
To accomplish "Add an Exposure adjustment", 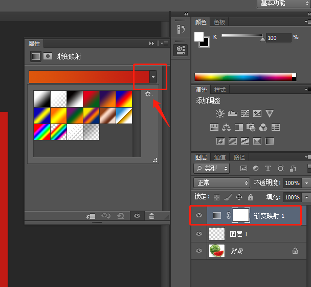I will (257, 113).
